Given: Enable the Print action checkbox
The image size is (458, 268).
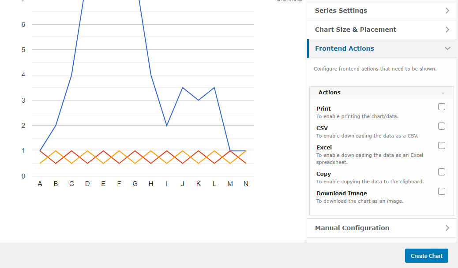Looking at the screenshot, I should point(442,107).
